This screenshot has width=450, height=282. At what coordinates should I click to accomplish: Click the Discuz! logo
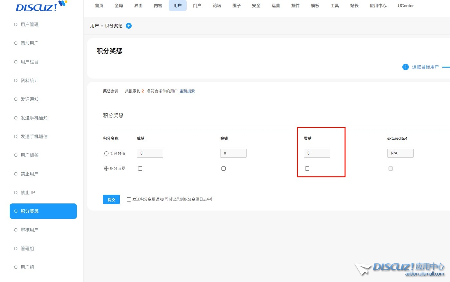coord(41,6)
